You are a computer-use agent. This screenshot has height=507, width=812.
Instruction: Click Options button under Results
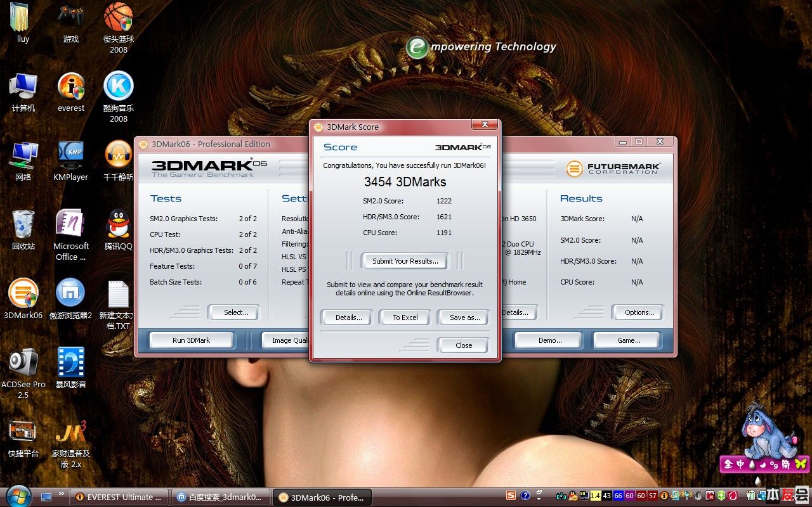point(639,312)
